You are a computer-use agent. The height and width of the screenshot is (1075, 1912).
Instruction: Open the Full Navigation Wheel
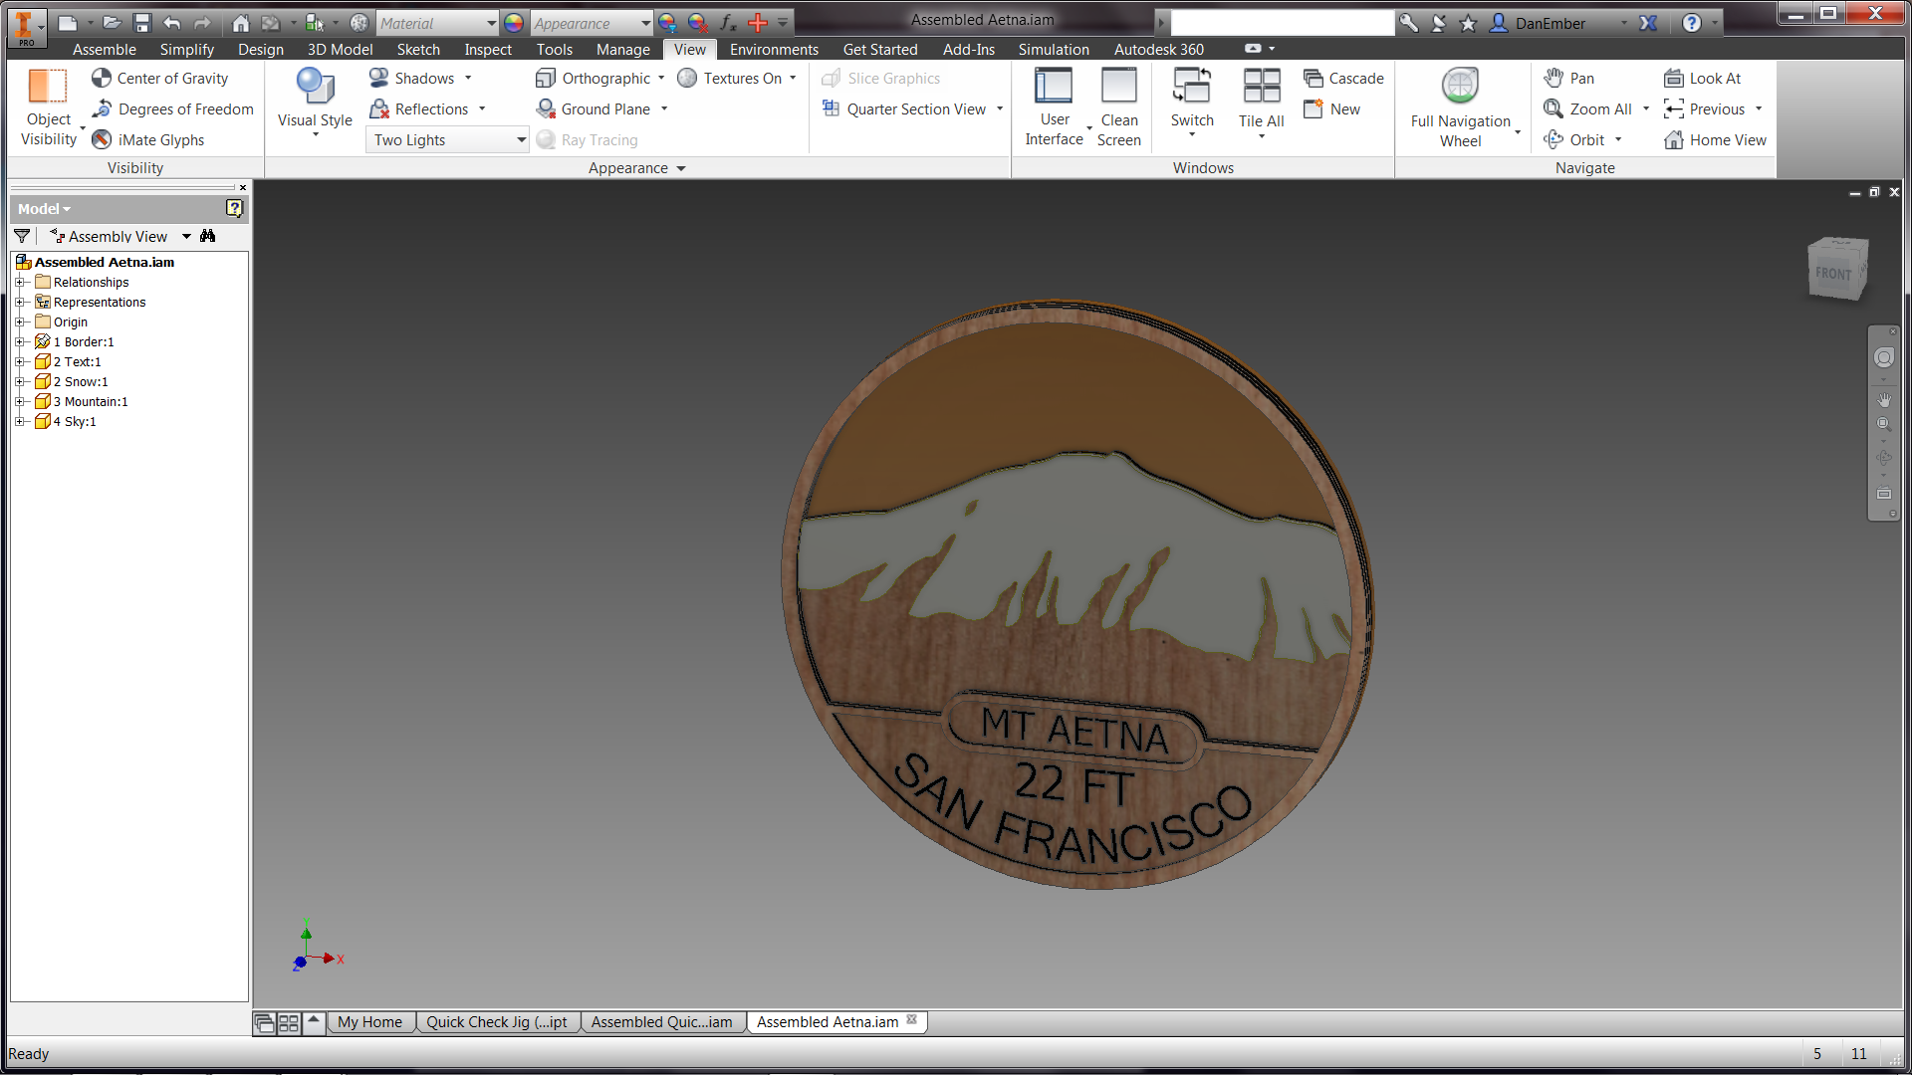tap(1460, 107)
